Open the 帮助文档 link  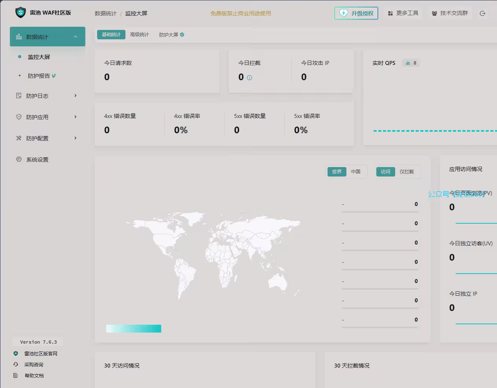click(x=34, y=375)
